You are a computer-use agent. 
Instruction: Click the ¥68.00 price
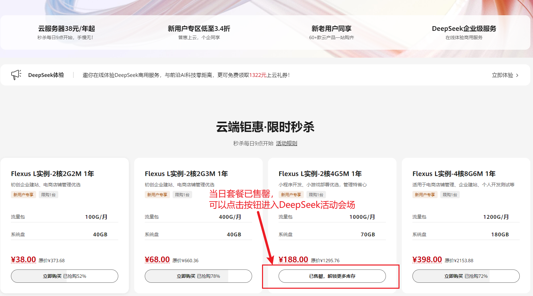click(157, 260)
